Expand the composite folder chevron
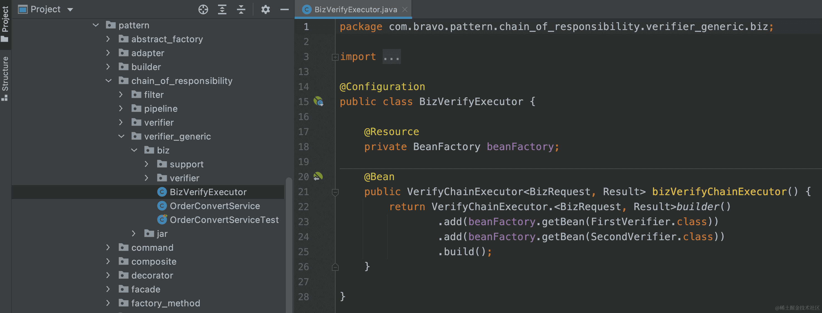The width and height of the screenshot is (822, 313). click(108, 261)
